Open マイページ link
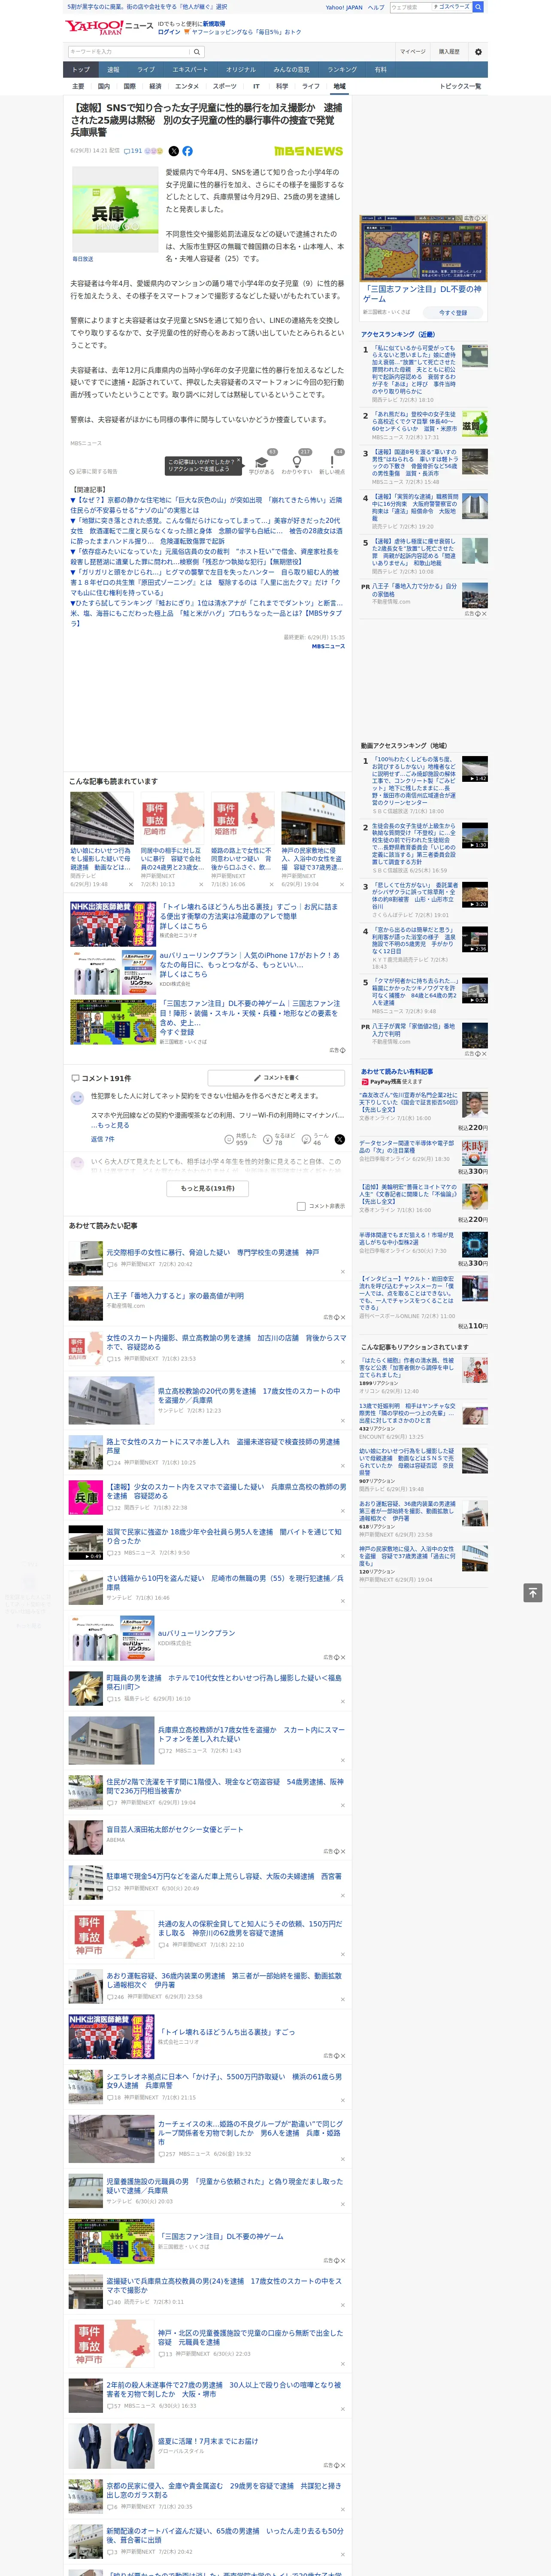Screen dimensions: 551x2576 413,52
